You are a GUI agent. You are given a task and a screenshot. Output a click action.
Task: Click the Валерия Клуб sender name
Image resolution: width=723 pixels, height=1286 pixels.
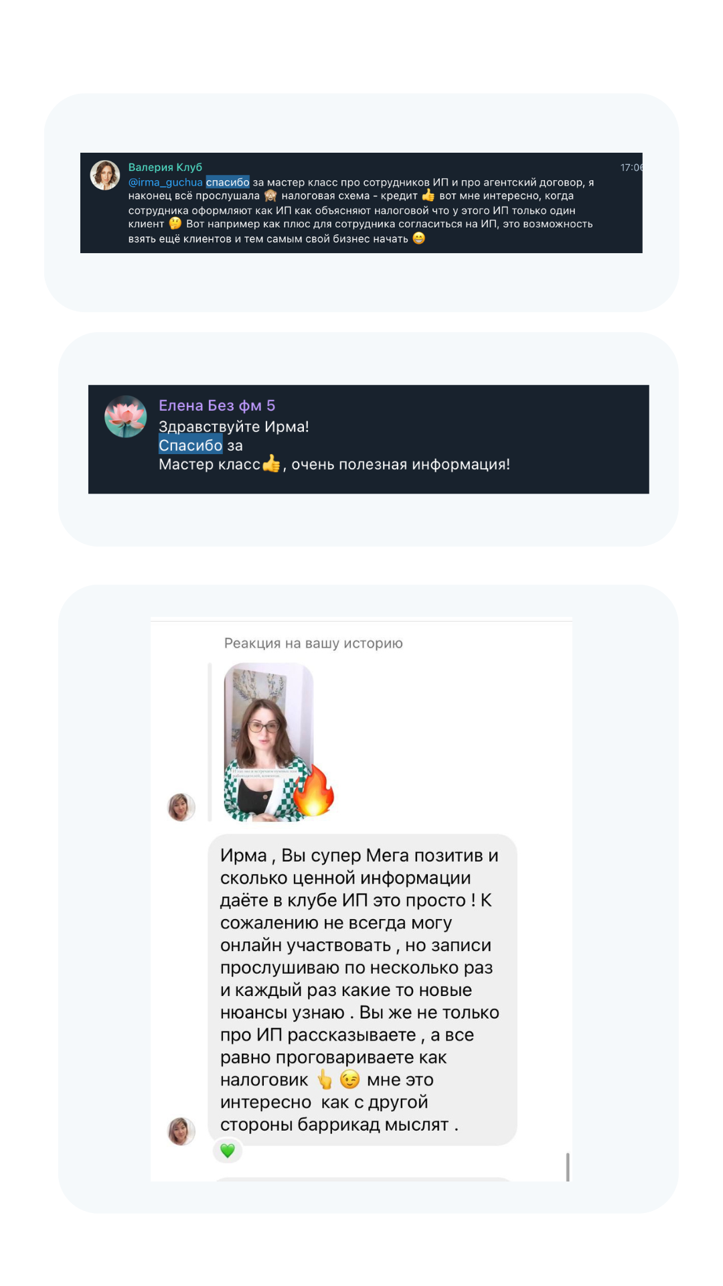(165, 167)
